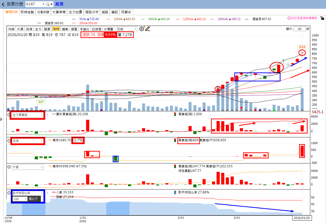
Task: Toggle the 分價量 overlay button
Action: [109, 29]
